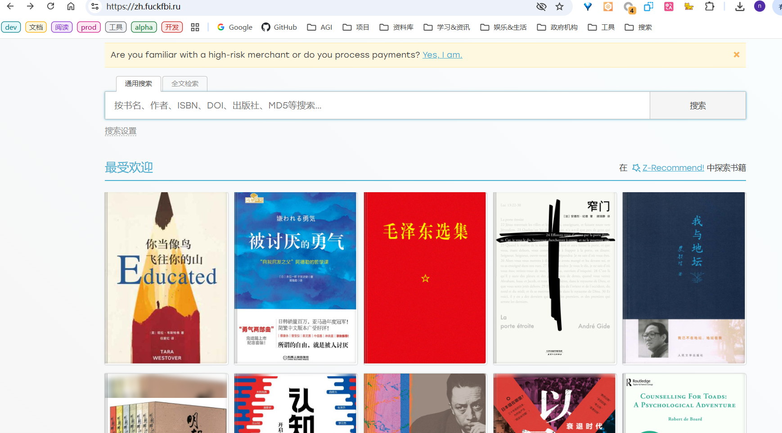Click the site information icon in address bar
The width and height of the screenshot is (782, 433).
95,6
